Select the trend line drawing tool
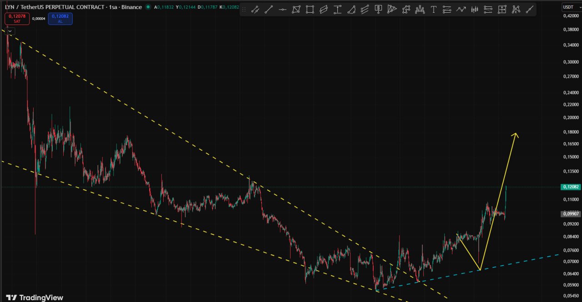 (269, 9)
